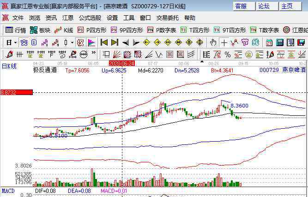Click the magenta pennant flag icon
The height and width of the screenshot is (197, 308).
[91, 42]
